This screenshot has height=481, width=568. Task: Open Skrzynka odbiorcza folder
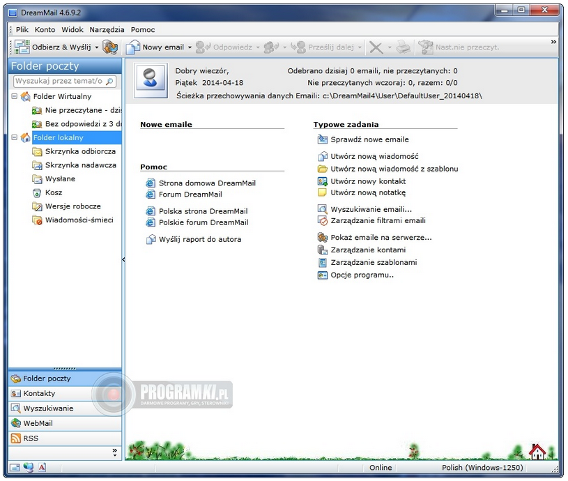74,151
